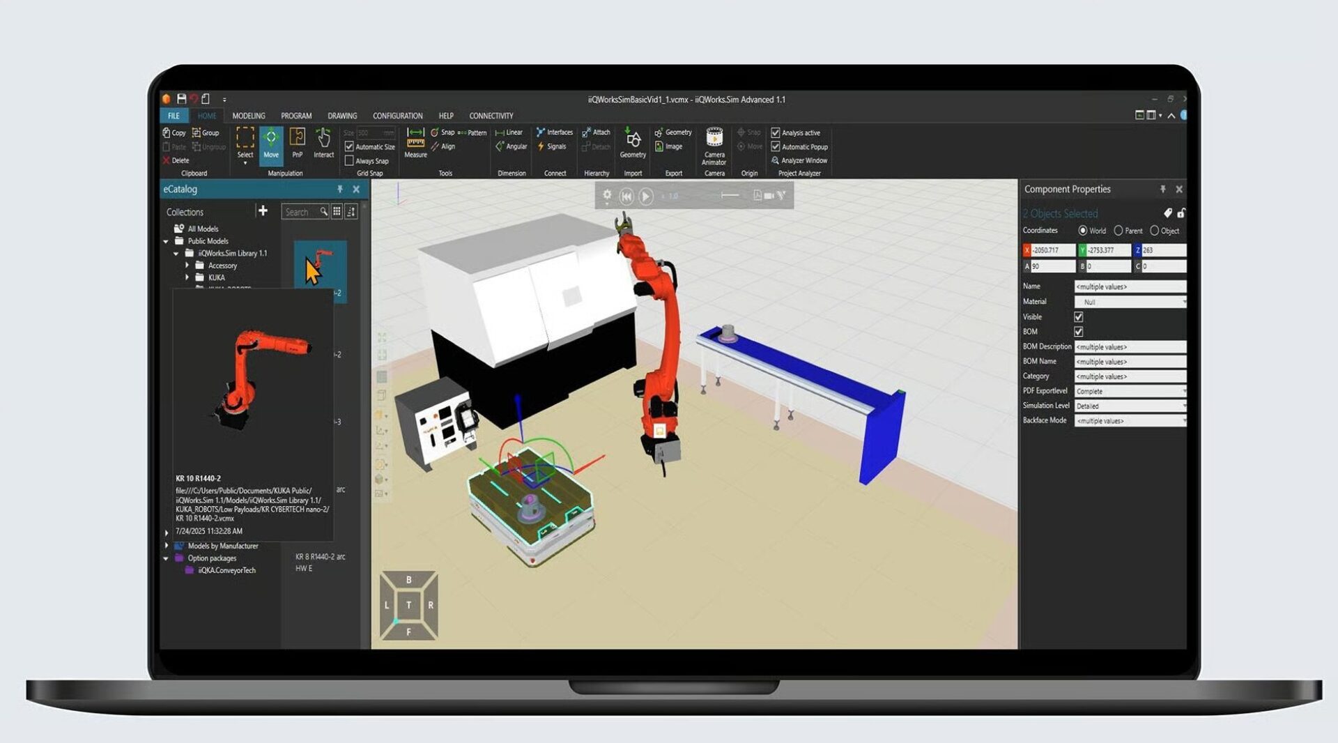Viewport: 1338px width, 743px height.
Task: Open the CONNECTIVITY tab
Action: coord(490,115)
